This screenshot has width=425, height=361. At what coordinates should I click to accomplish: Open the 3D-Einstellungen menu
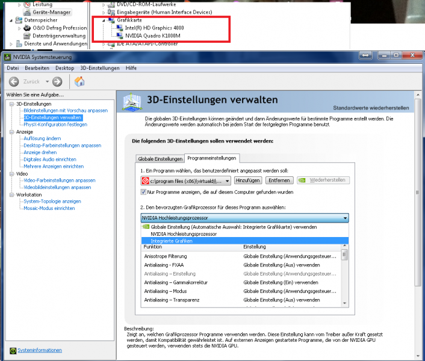tap(100, 68)
